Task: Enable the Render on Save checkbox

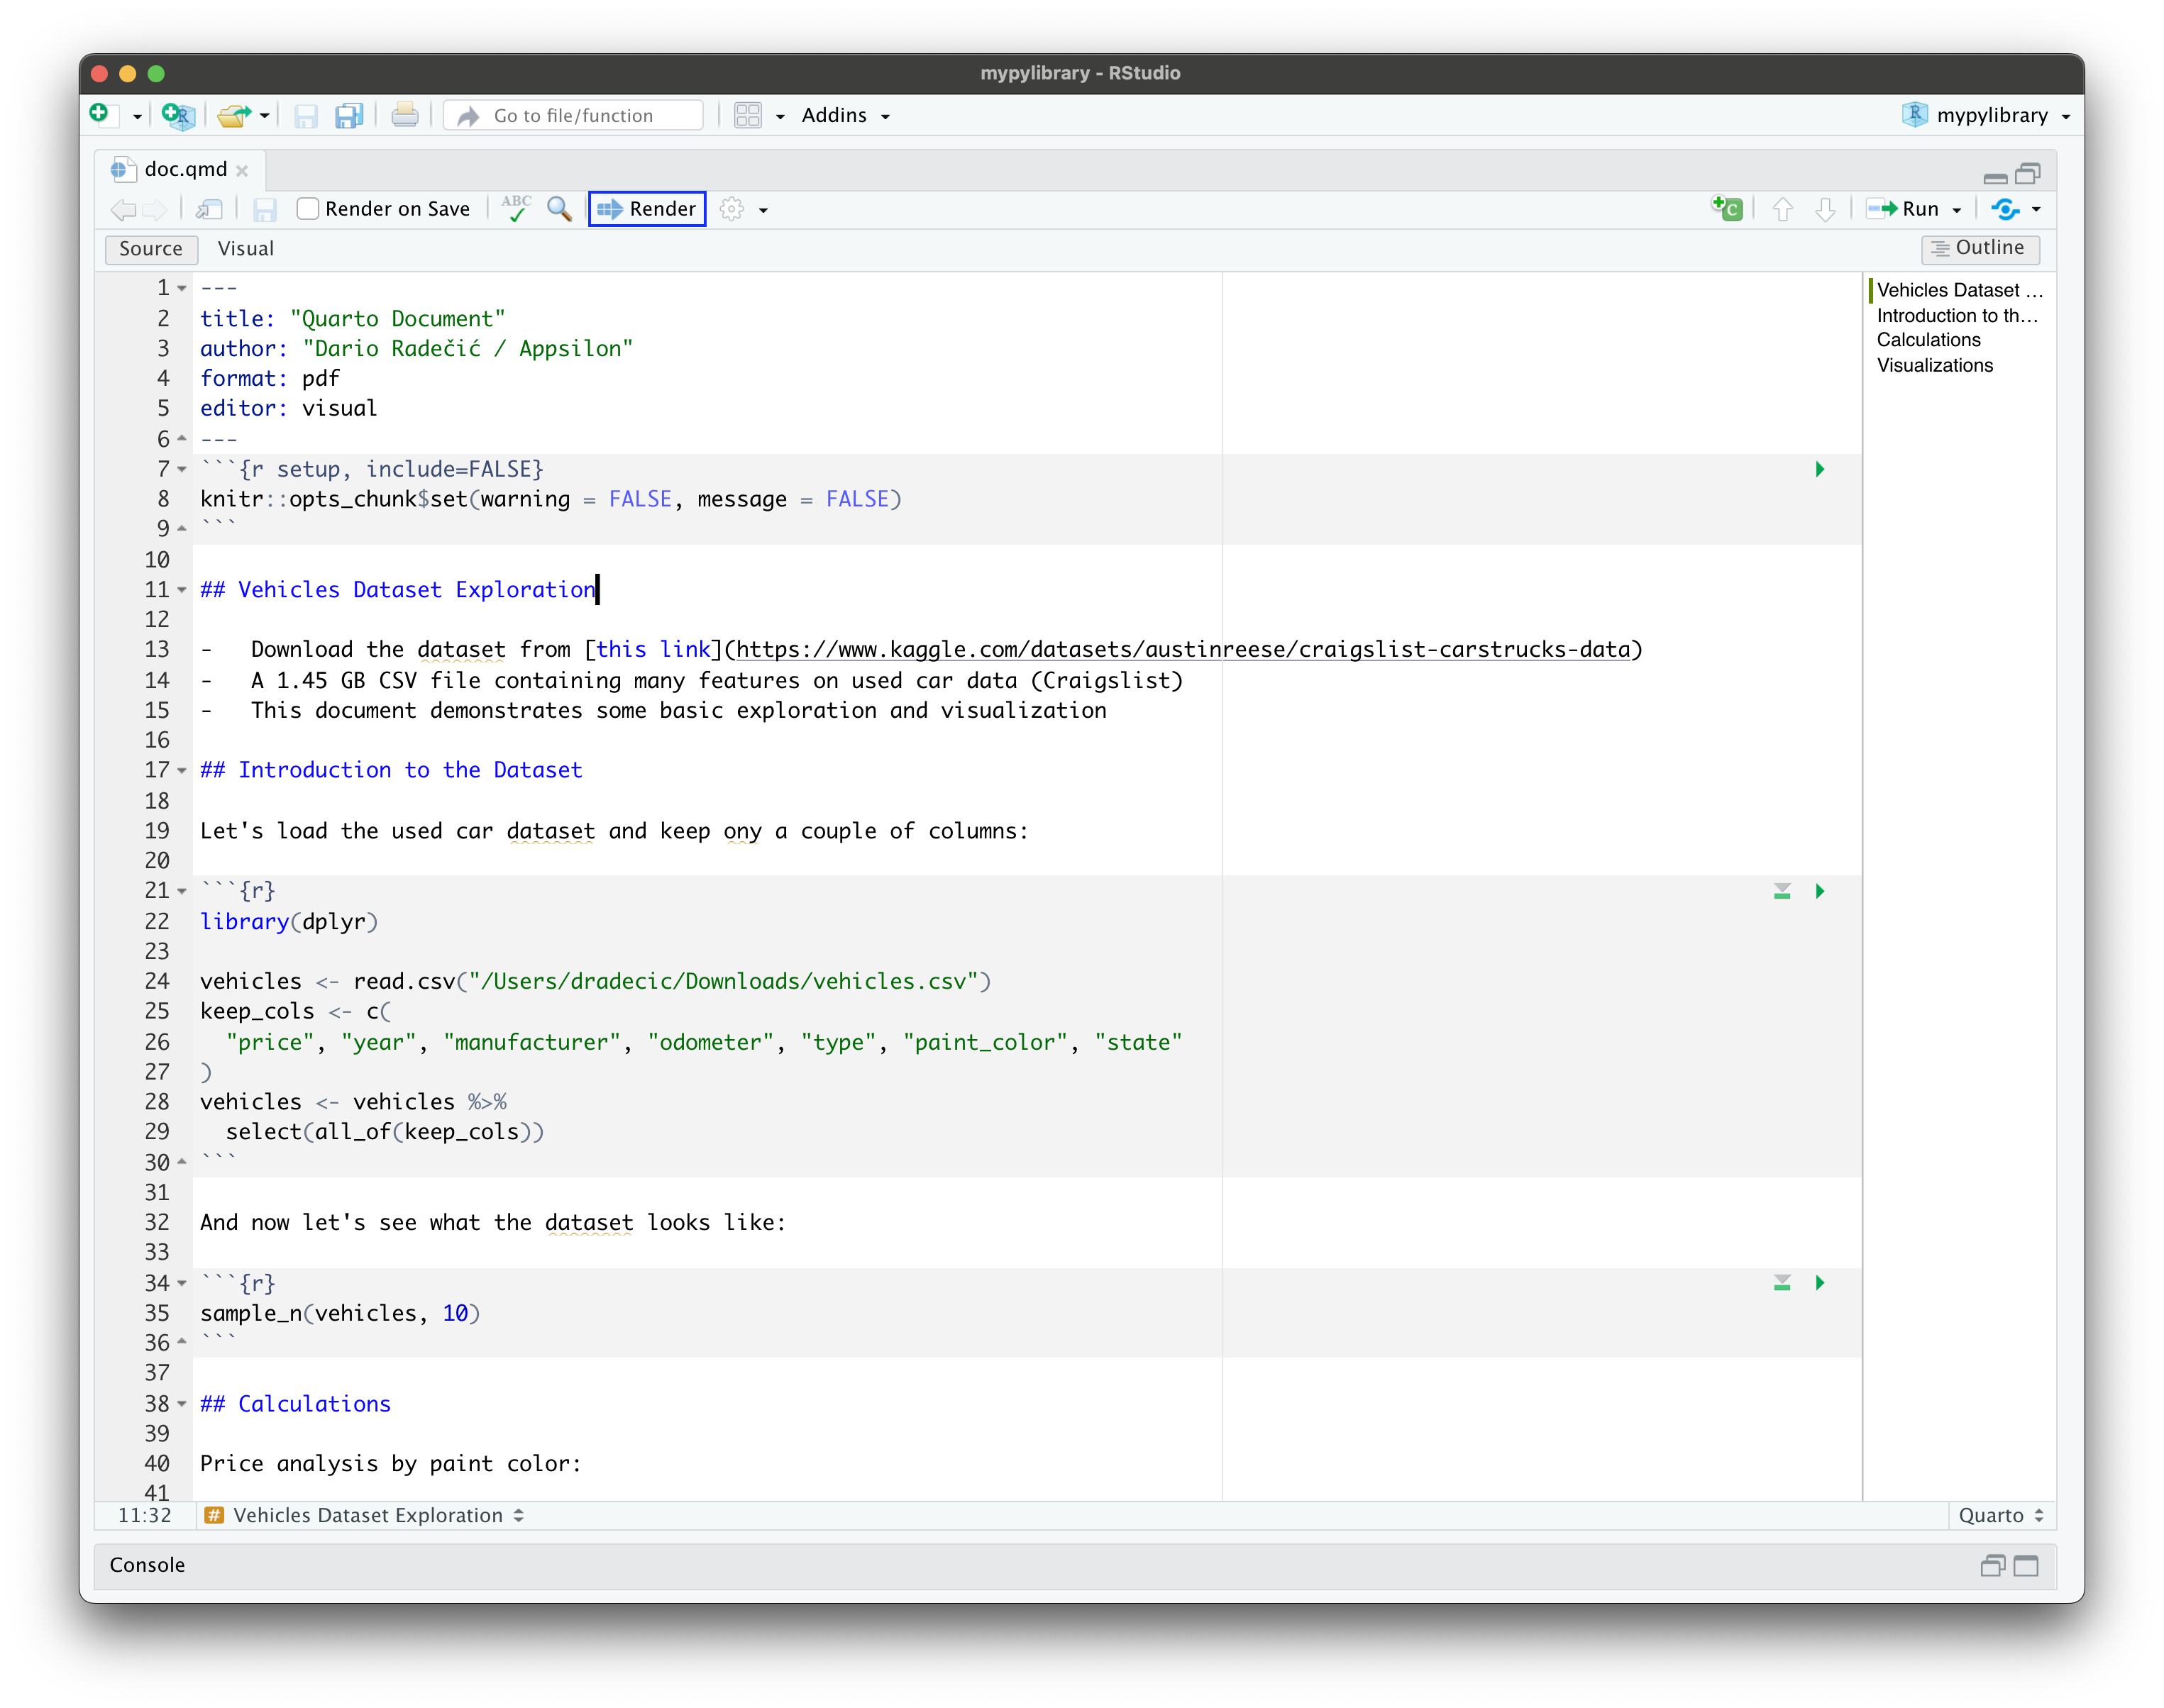Action: pos(308,209)
